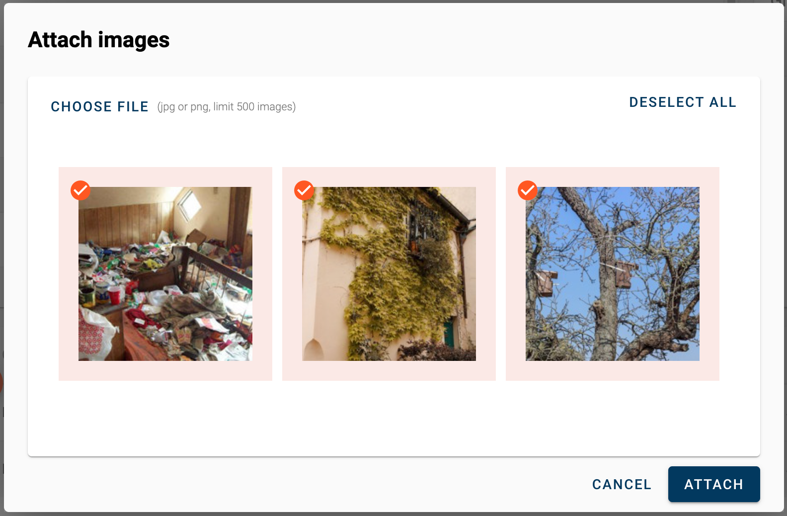This screenshot has height=516, width=787.
Task: Select the ivy-covered building thumbnail
Action: [x=389, y=274]
